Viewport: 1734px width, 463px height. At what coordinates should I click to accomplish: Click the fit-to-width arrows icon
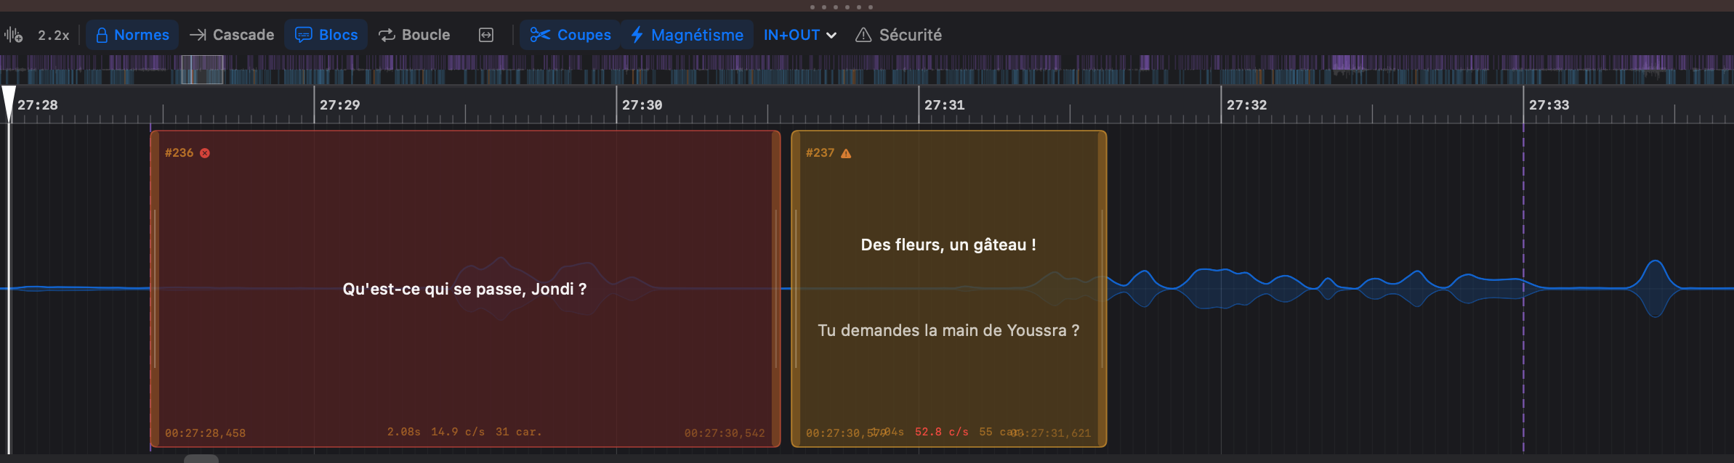[486, 35]
